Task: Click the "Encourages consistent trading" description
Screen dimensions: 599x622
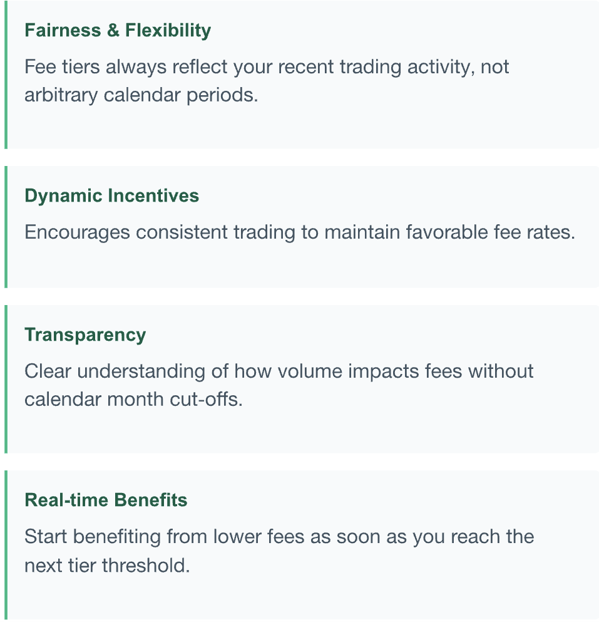Action: (299, 232)
